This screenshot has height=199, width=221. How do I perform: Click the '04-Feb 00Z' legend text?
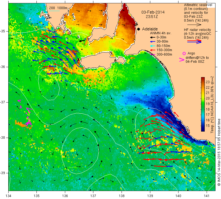pos(195,62)
